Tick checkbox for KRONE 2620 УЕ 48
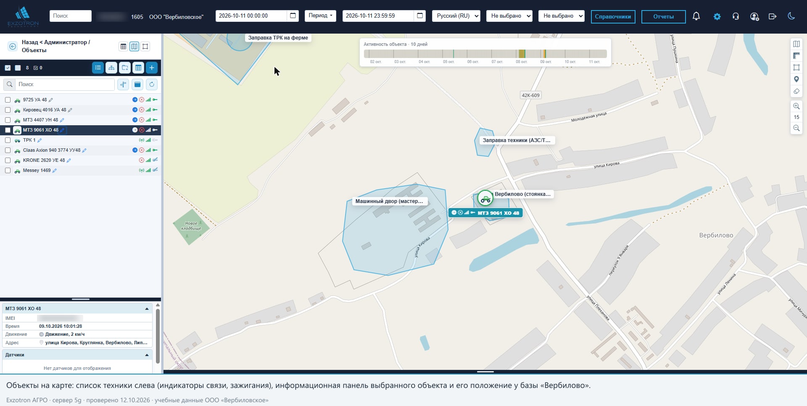807x406 pixels. [8, 160]
